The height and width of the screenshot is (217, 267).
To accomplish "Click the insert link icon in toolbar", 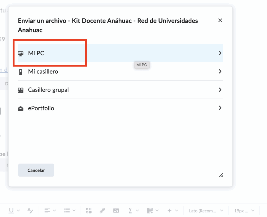I will 102,211.
